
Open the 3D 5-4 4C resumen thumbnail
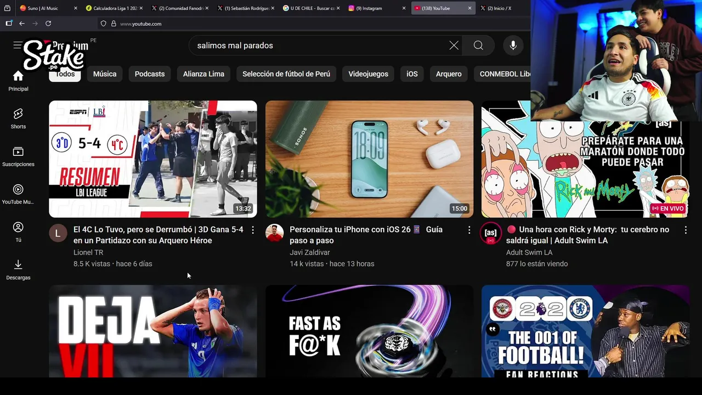point(153,159)
